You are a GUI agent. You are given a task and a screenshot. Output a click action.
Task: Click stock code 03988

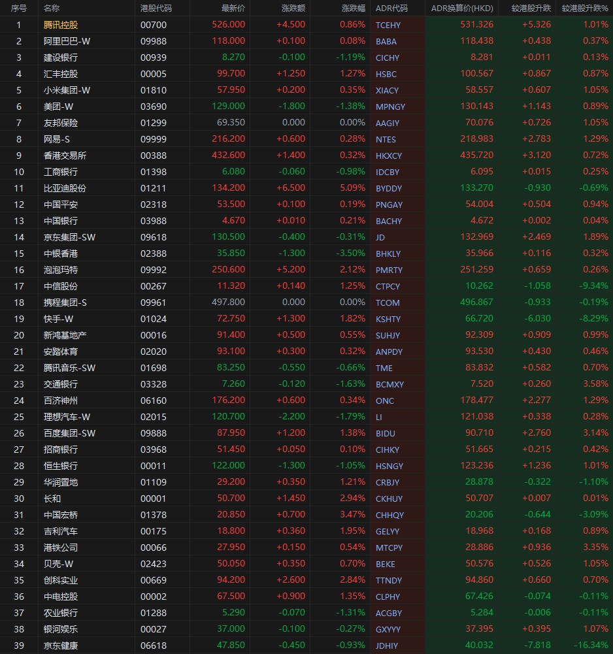pyautogui.click(x=153, y=221)
